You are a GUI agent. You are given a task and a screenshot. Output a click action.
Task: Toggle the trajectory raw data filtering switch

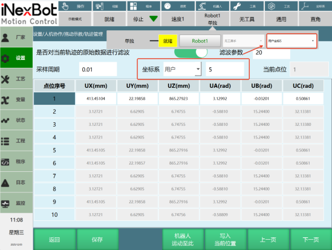click(190, 52)
